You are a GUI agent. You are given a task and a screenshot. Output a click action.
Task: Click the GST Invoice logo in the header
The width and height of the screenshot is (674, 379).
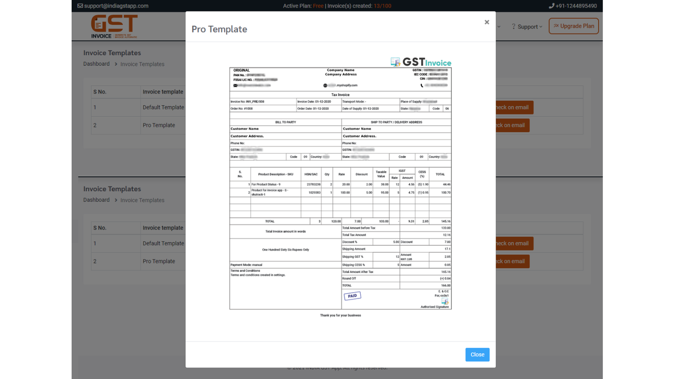tap(114, 25)
